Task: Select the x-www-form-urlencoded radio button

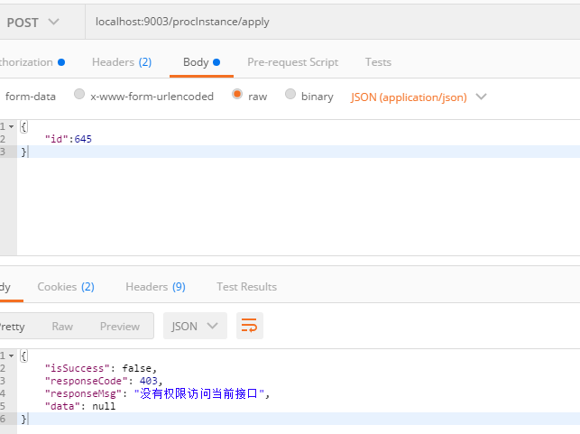Action: pos(79,94)
